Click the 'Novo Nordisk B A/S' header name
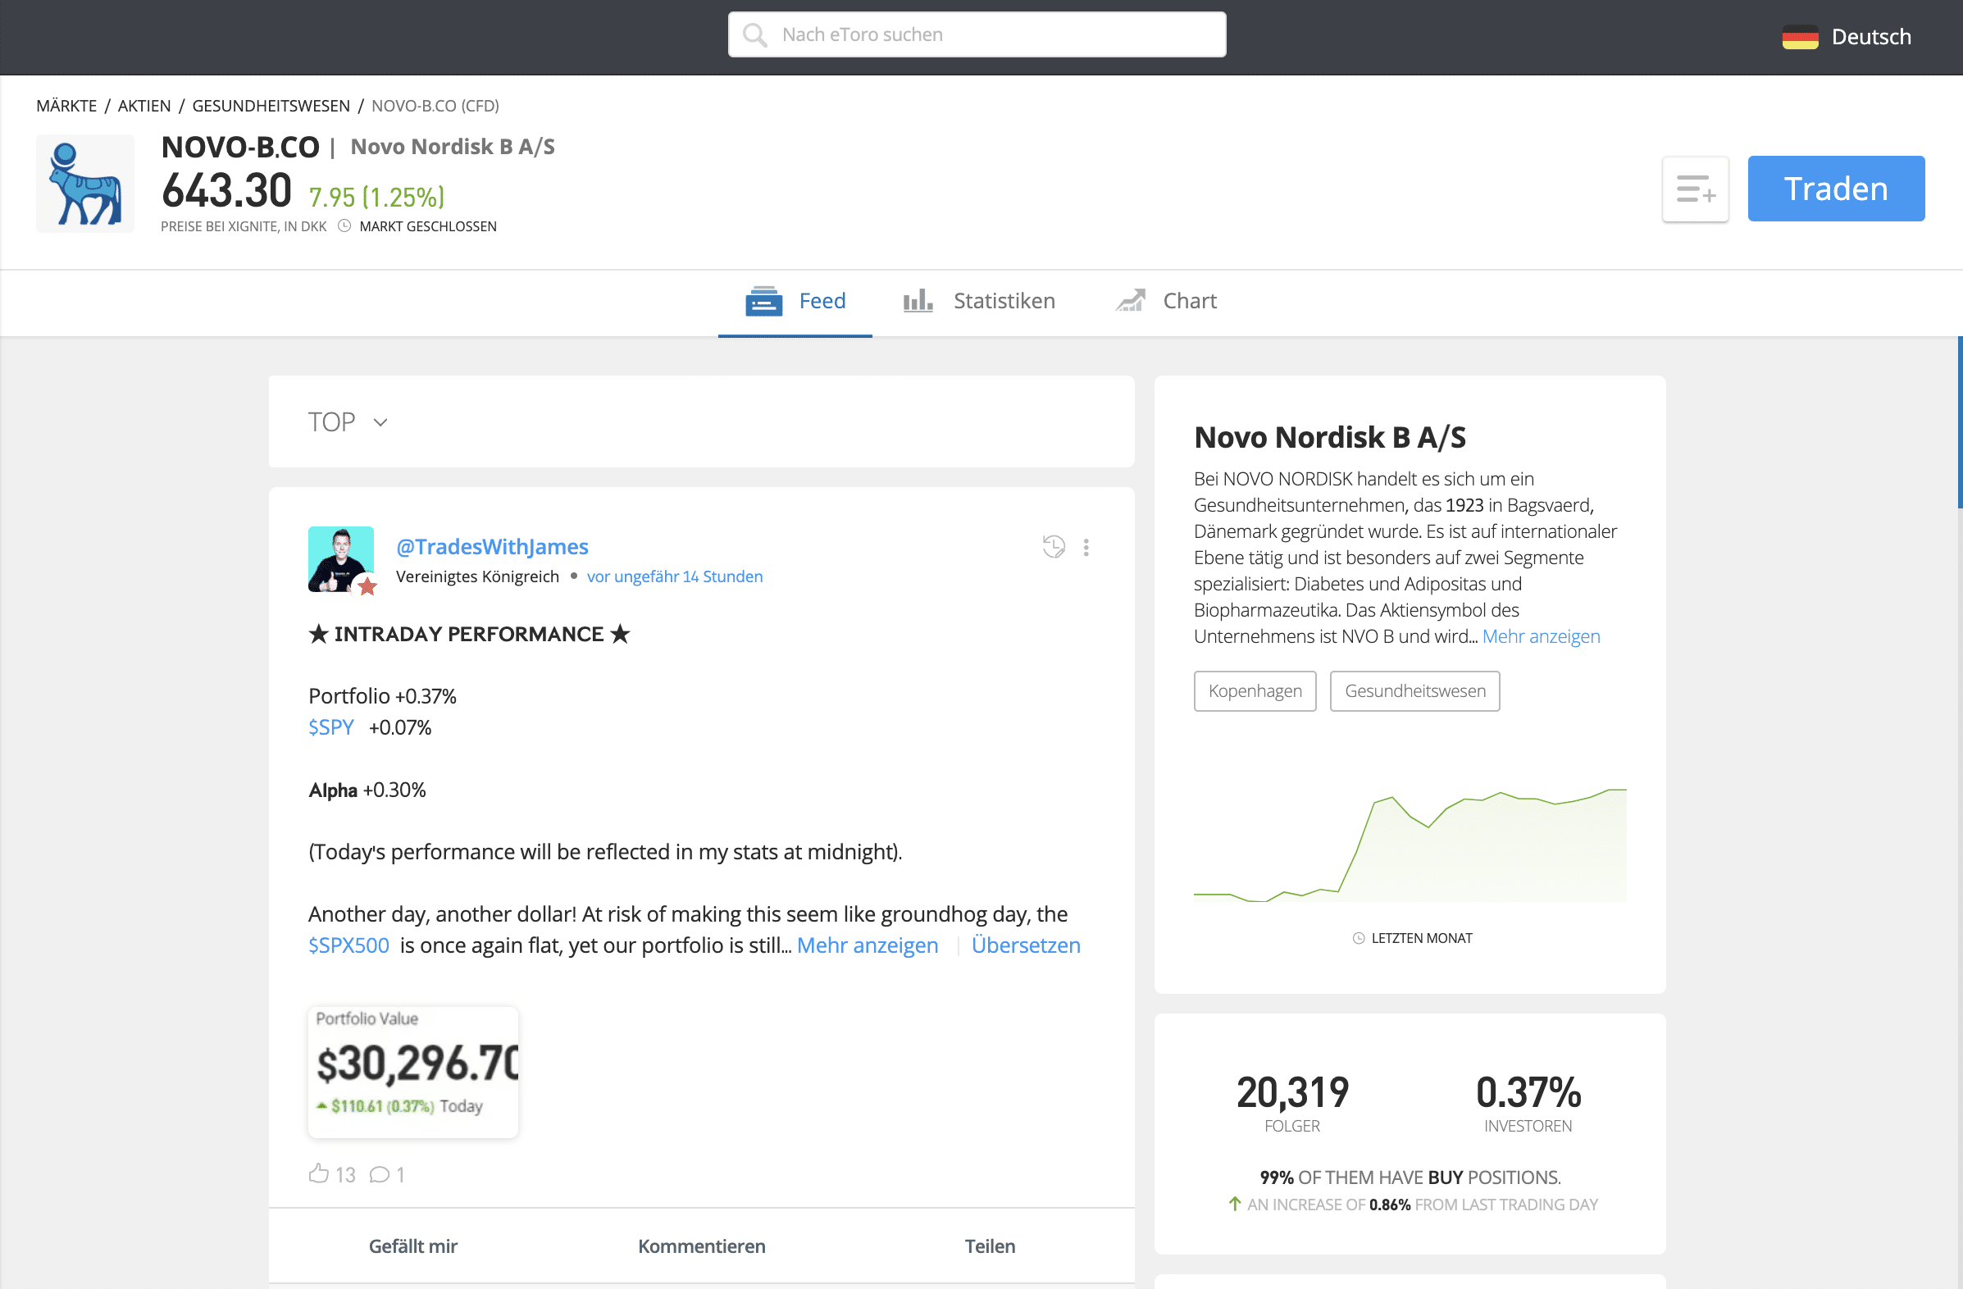 [x=453, y=147]
